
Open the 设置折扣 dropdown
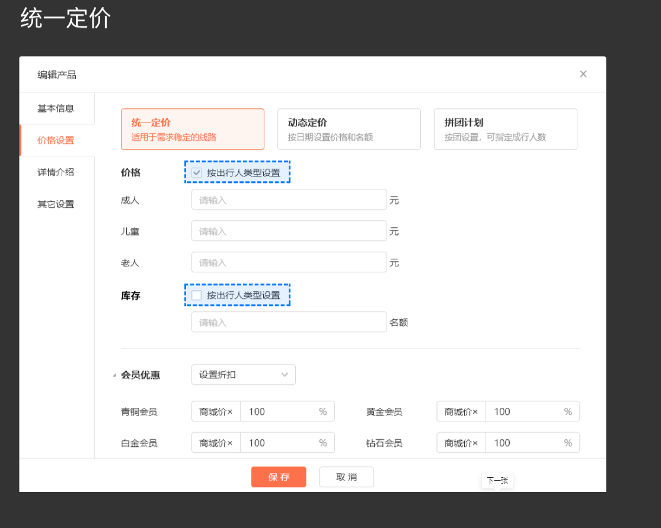point(244,374)
